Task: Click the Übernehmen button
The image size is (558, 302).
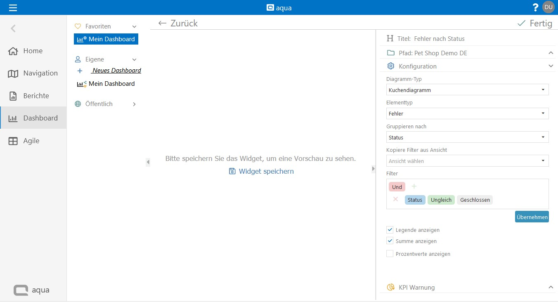Action: click(532, 217)
